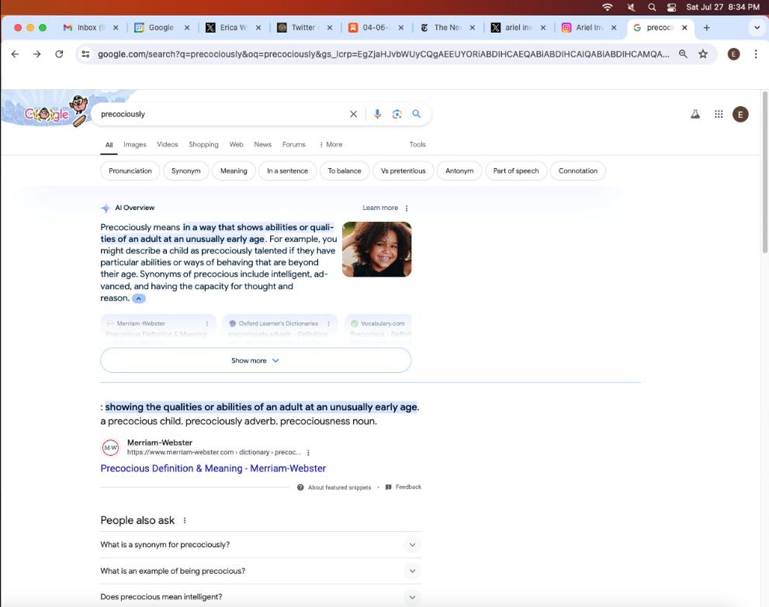This screenshot has width=769, height=607.
Task: Click into the Google search box
Action: click(220, 114)
